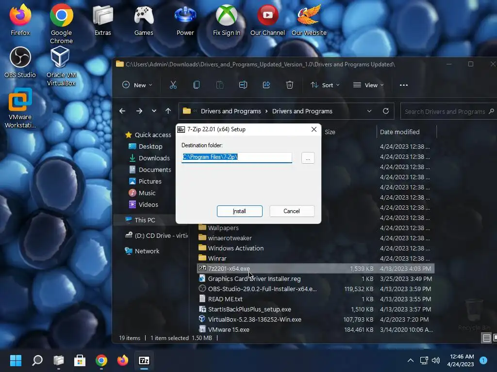Image resolution: width=497 pixels, height=372 pixels.
Task: Click Install in 7-Zip Setup
Action: (240, 211)
